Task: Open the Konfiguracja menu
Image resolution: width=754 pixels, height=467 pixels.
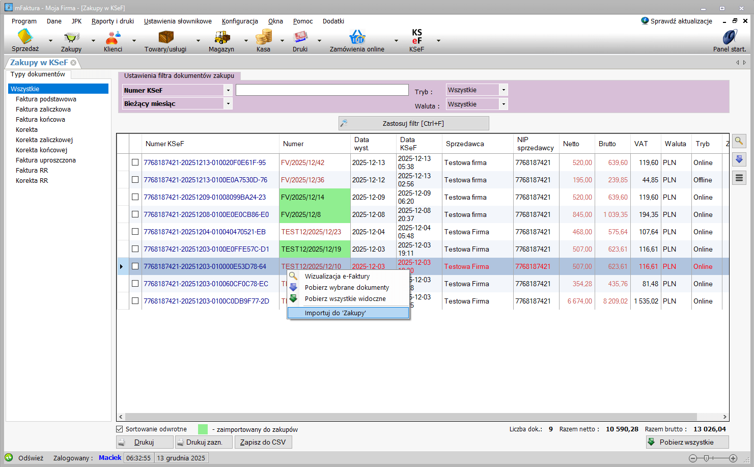Action: point(240,21)
